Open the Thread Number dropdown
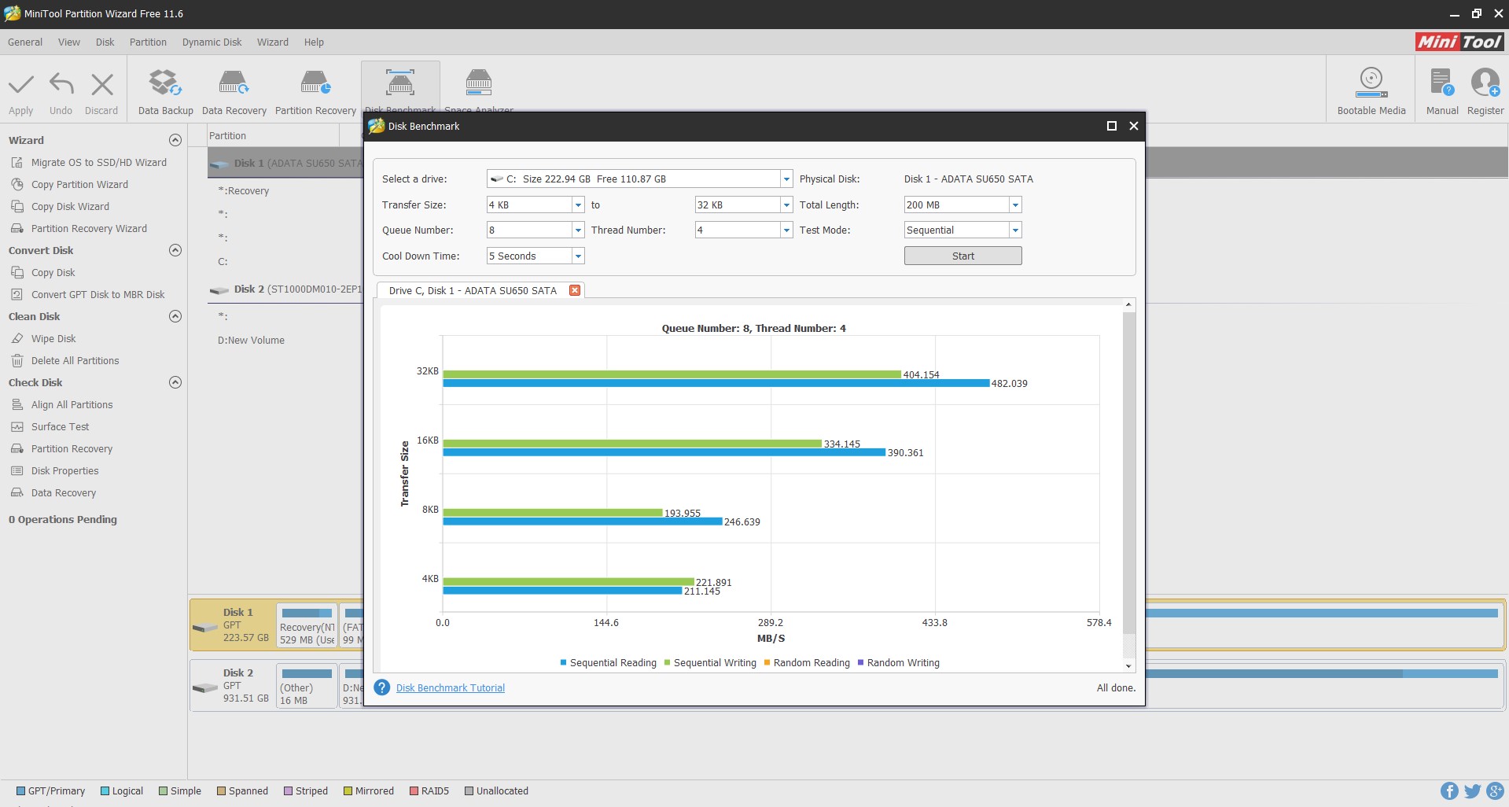 click(786, 230)
